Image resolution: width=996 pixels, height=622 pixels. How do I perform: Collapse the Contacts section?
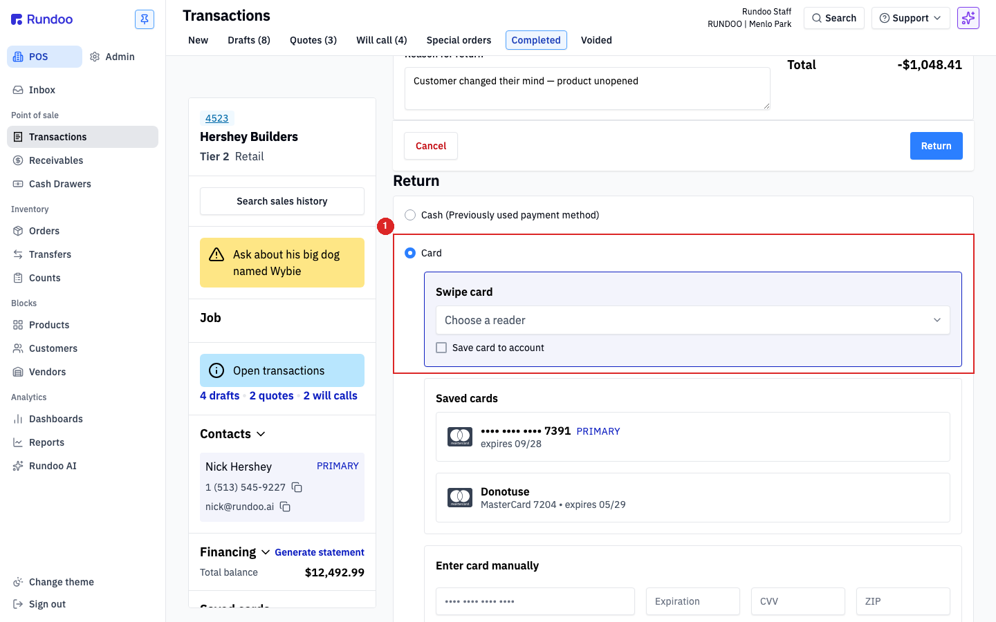[x=261, y=434]
